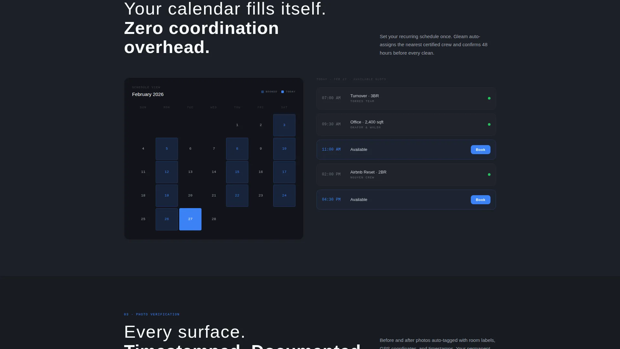Choose booked Thursday 8 date cell
Image resolution: width=620 pixels, height=349 pixels.
(237, 149)
